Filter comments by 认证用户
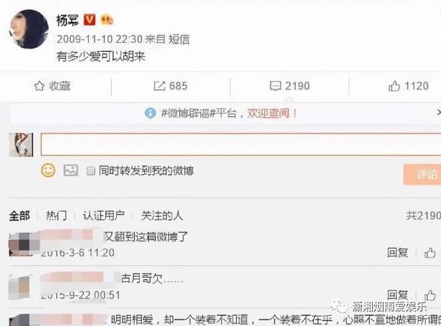The height and width of the screenshot is (326, 441). tap(104, 216)
